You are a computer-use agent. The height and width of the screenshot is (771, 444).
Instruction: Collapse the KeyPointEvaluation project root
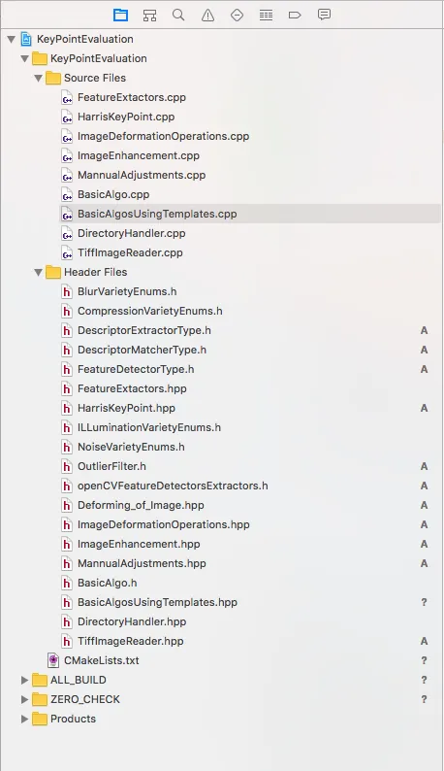tap(12, 40)
